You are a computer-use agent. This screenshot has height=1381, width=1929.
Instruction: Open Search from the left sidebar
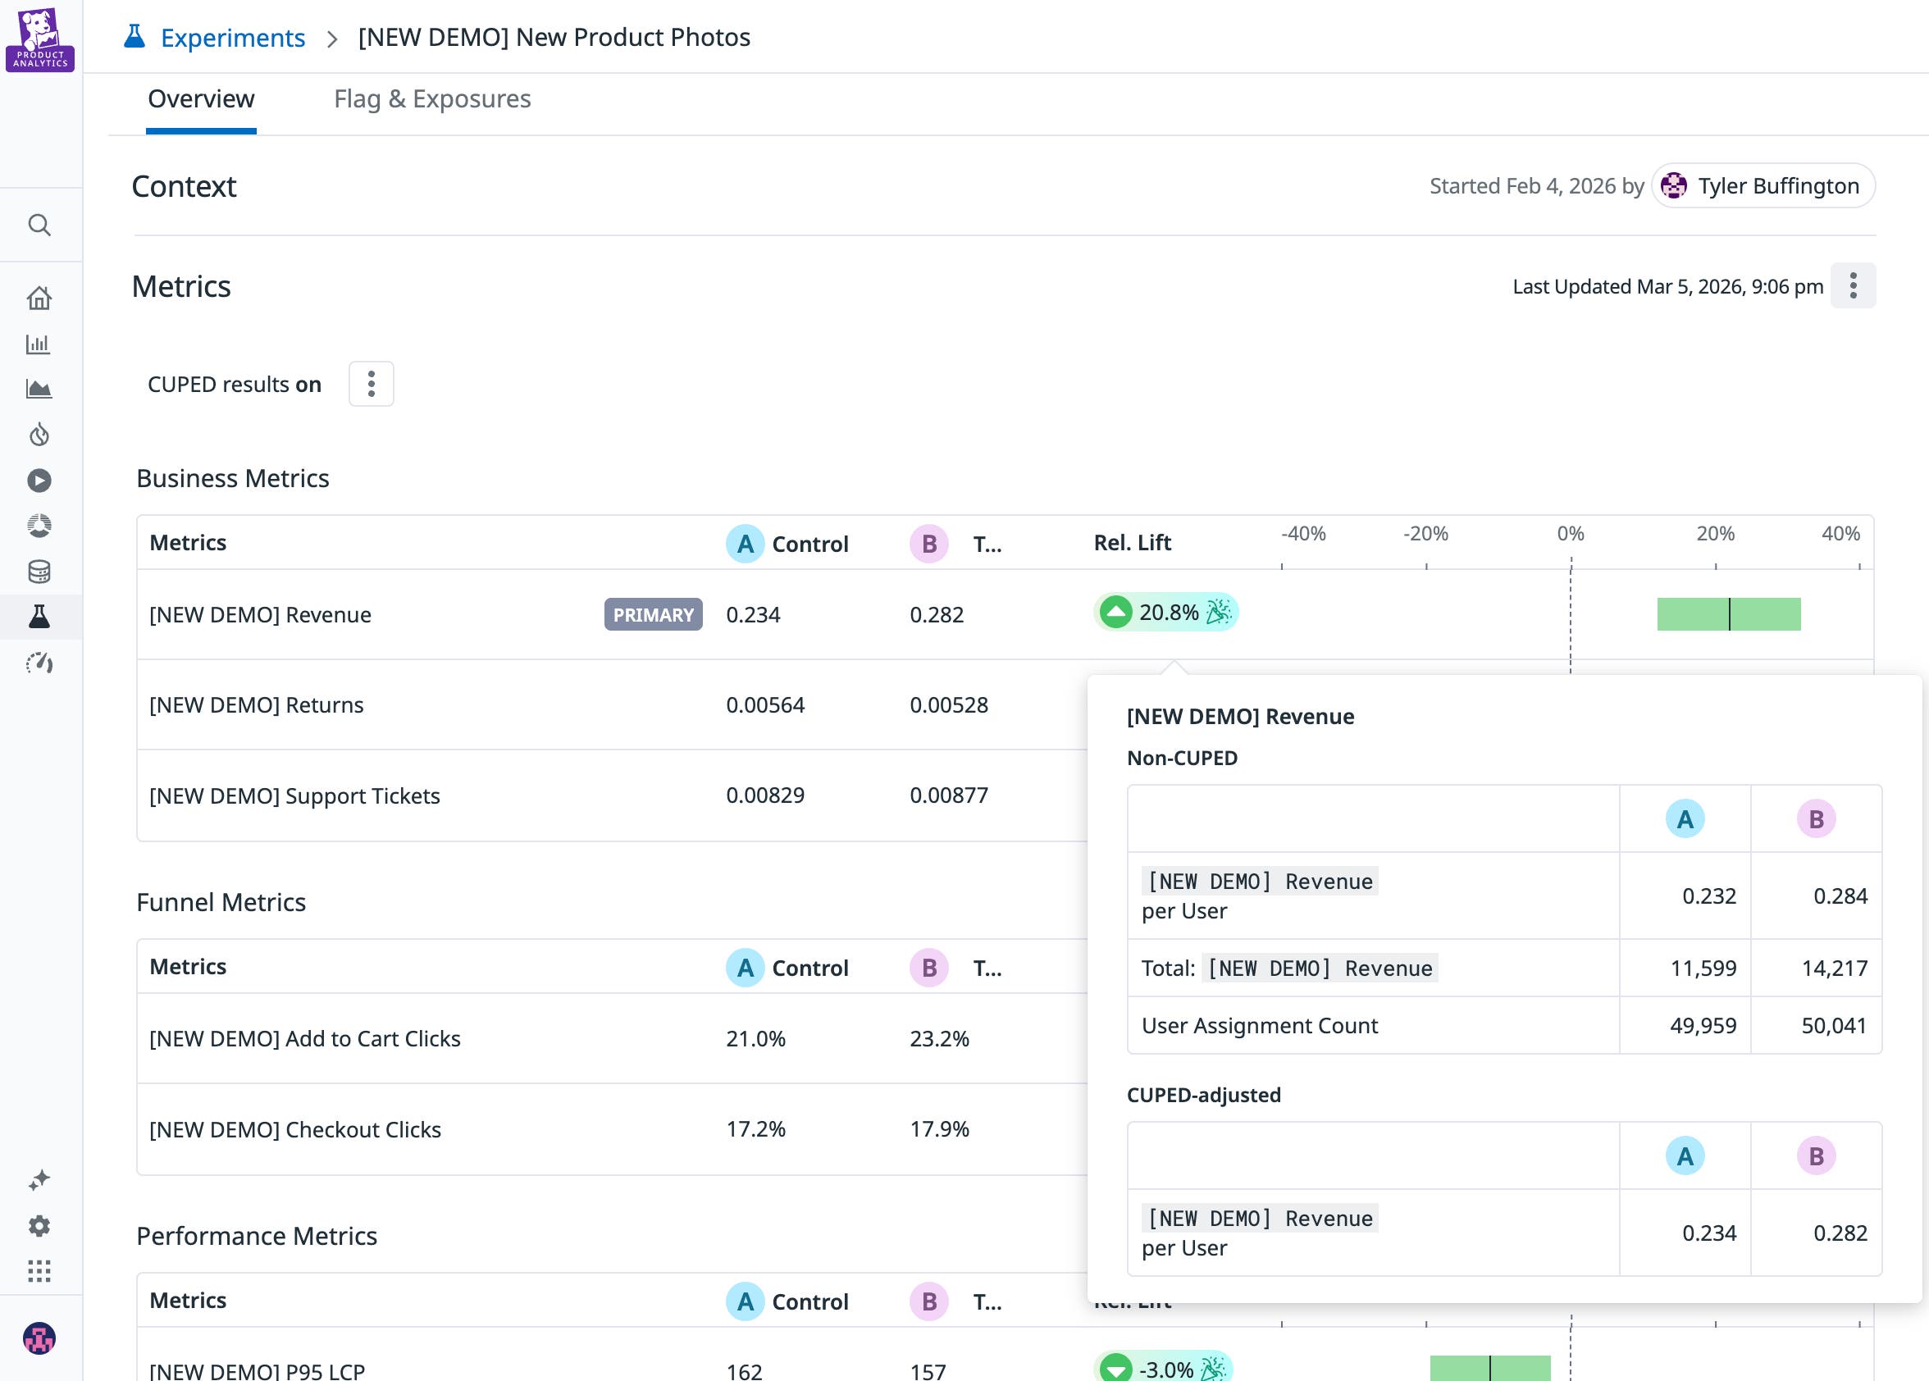pyautogui.click(x=40, y=225)
